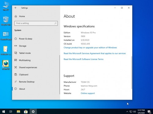153x114 pixels.
Task: Click the Power & sleep icon
Action: click(x=16, y=39)
